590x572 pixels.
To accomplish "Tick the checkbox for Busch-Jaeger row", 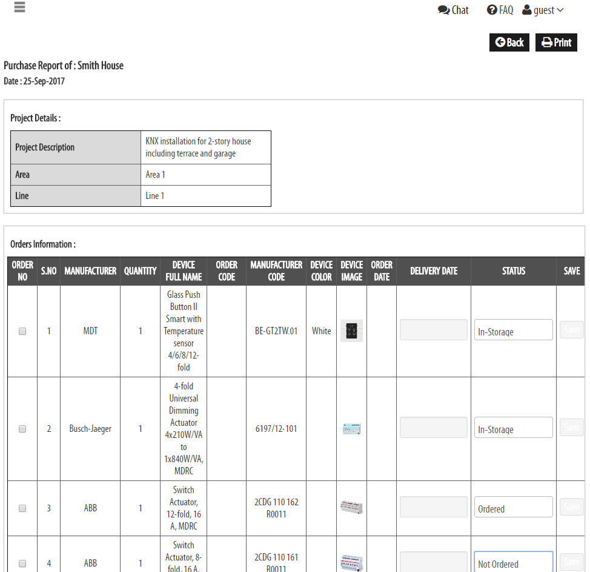I will pyautogui.click(x=22, y=429).
